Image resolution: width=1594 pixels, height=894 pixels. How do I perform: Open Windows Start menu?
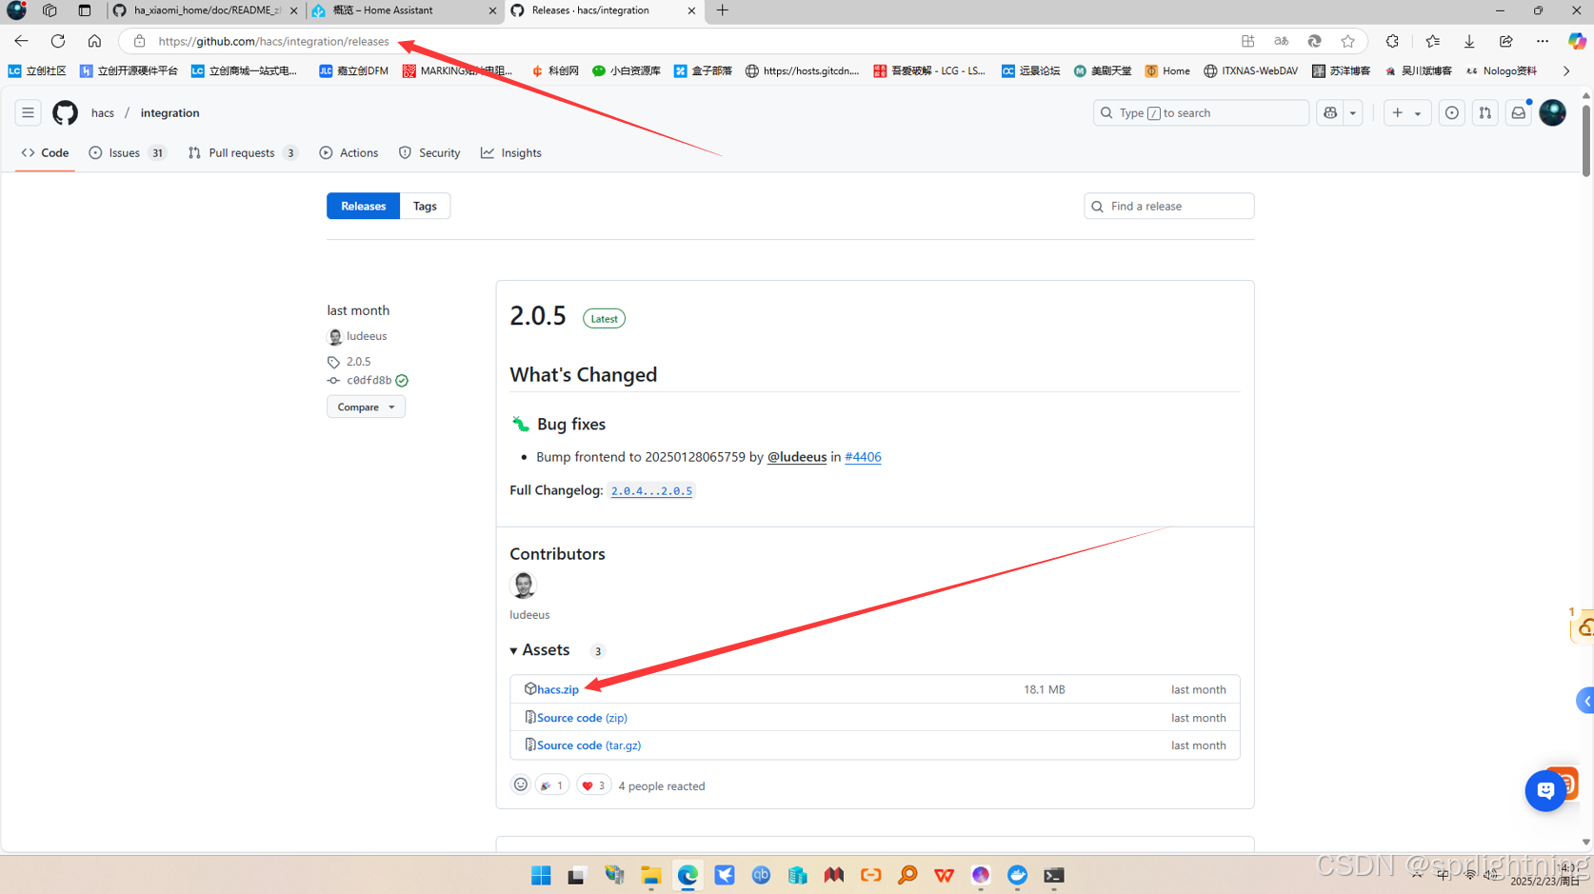[x=541, y=875]
